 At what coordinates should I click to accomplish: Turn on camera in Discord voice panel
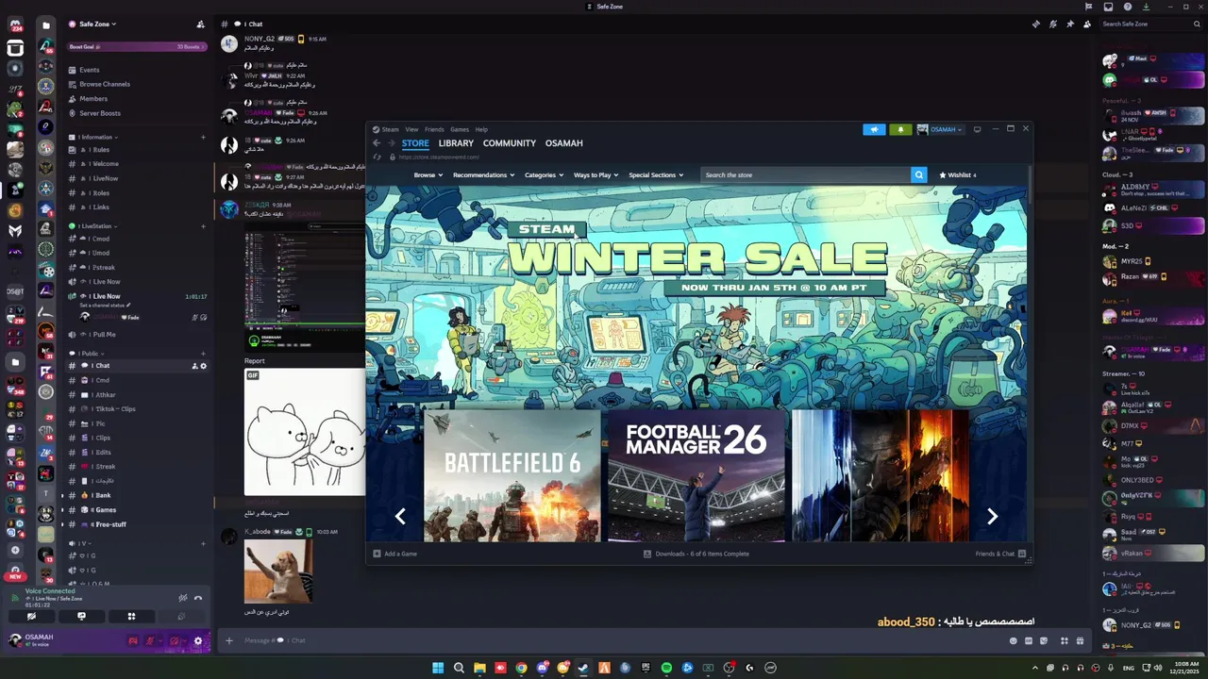coord(31,616)
